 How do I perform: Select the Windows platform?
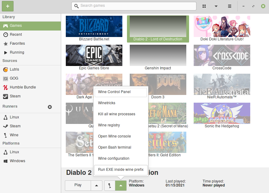pos(30,161)
